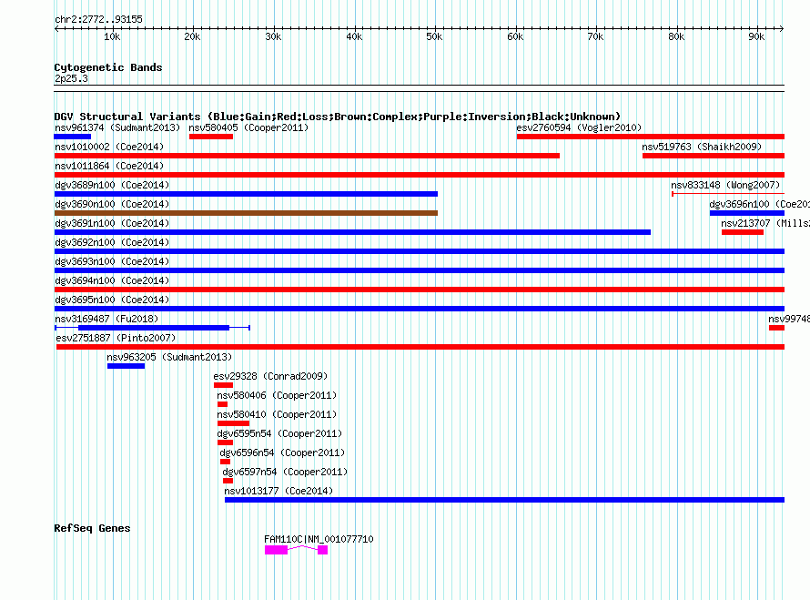This screenshot has width=810, height=600.
Task: Click the red nsv580405 loss bar
Action: [211, 137]
